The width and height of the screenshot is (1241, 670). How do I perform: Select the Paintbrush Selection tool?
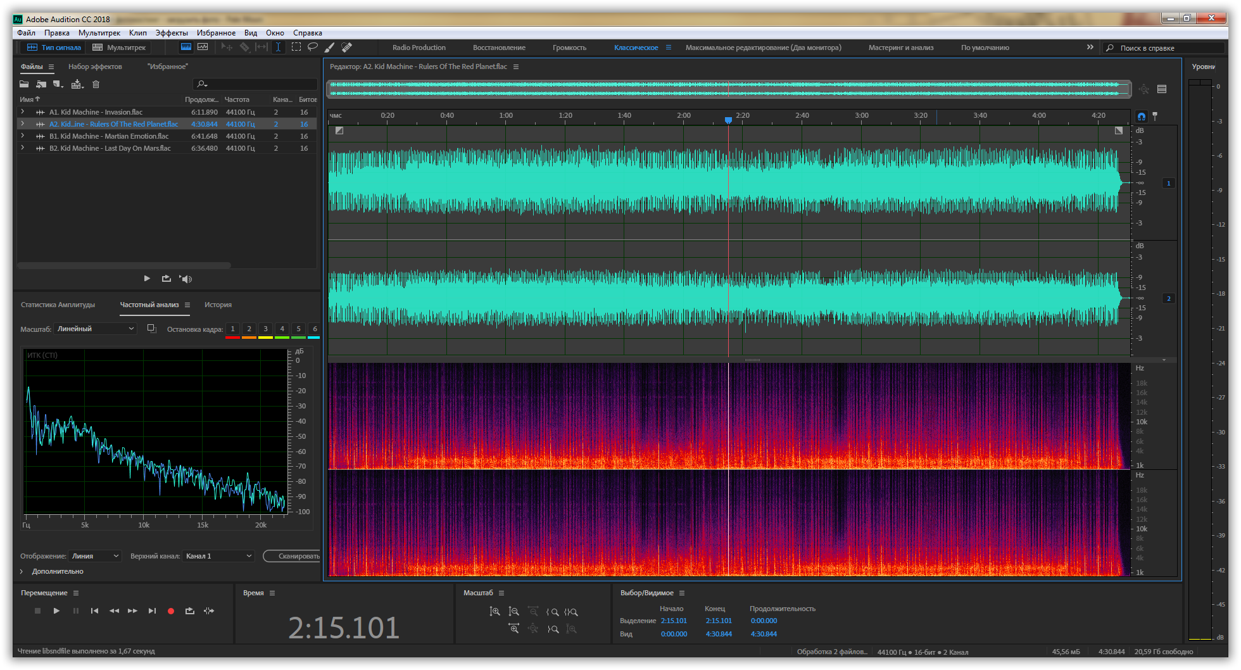[x=329, y=47]
